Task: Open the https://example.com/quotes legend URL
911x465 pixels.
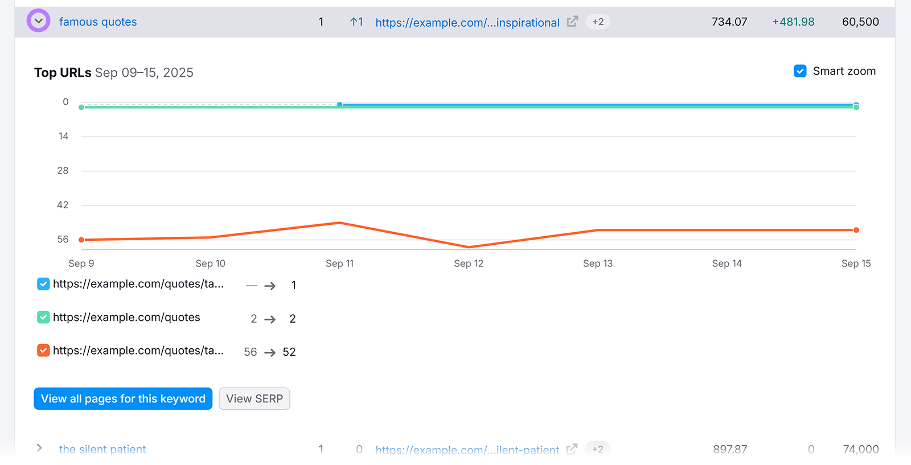Action: pyautogui.click(x=126, y=318)
